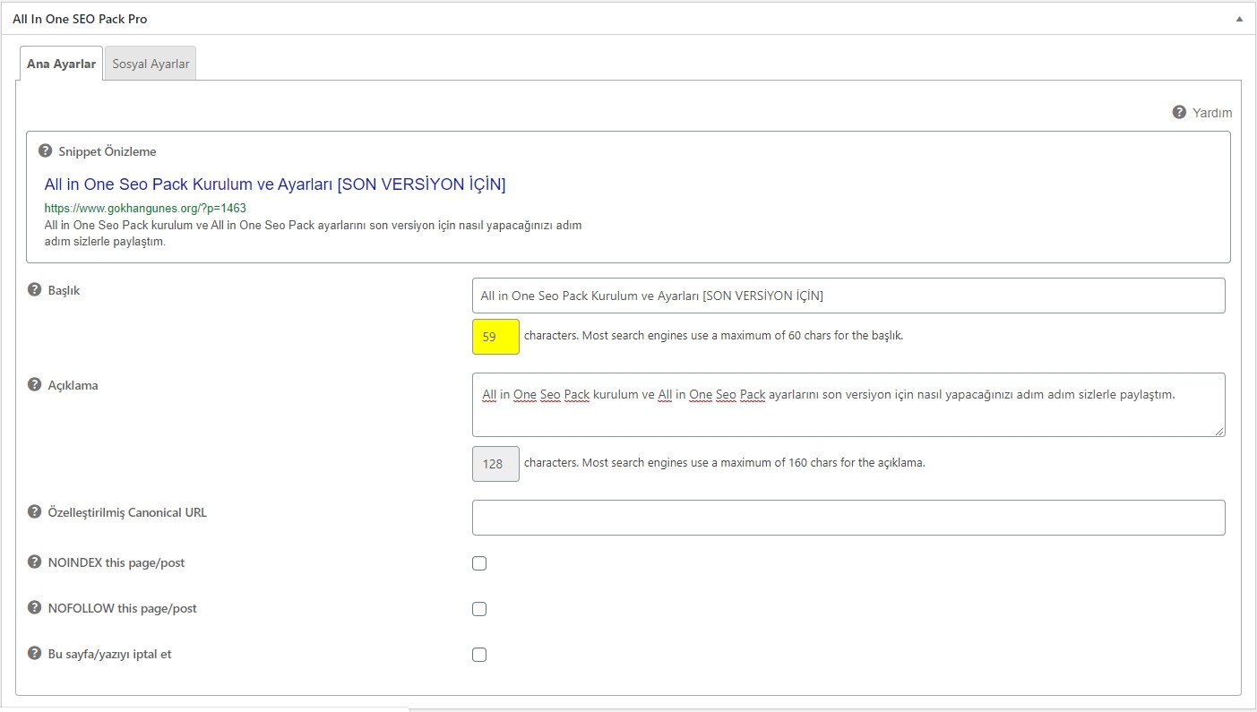Click help icon beside Bu sayfa/yazıyı iptal et
1257x712 pixels.
point(35,654)
